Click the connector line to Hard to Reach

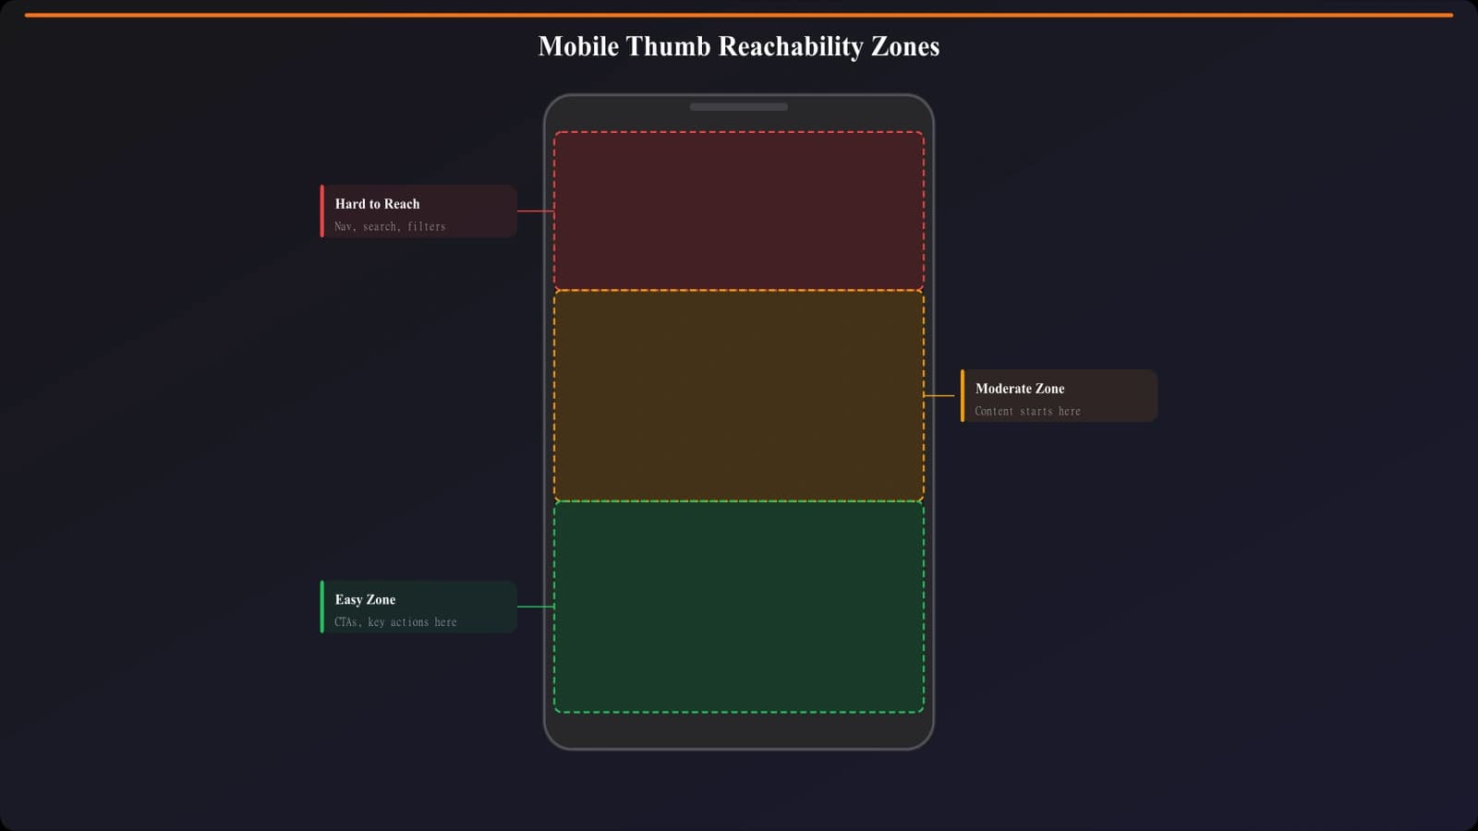click(536, 211)
